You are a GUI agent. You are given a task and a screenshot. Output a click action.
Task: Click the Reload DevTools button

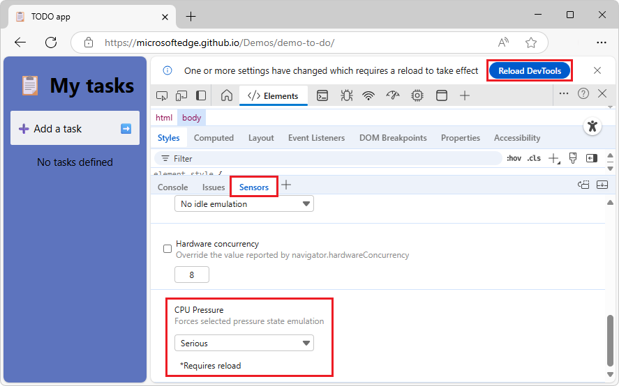pos(530,71)
